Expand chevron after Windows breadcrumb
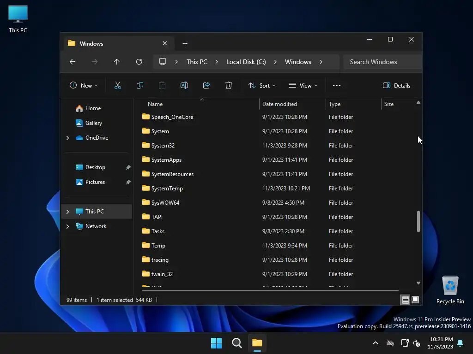473x354 pixels. (321, 62)
